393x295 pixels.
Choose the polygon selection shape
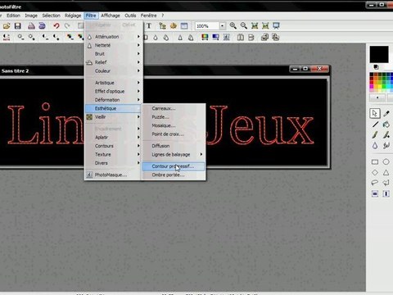[386, 183]
